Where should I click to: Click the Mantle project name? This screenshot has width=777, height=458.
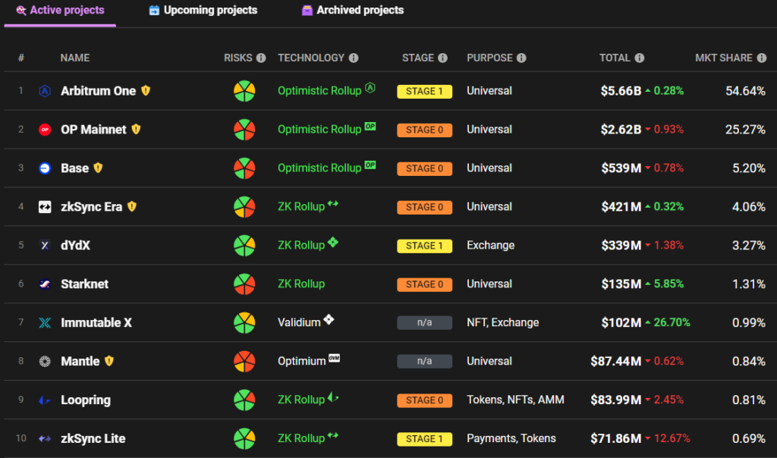click(80, 362)
